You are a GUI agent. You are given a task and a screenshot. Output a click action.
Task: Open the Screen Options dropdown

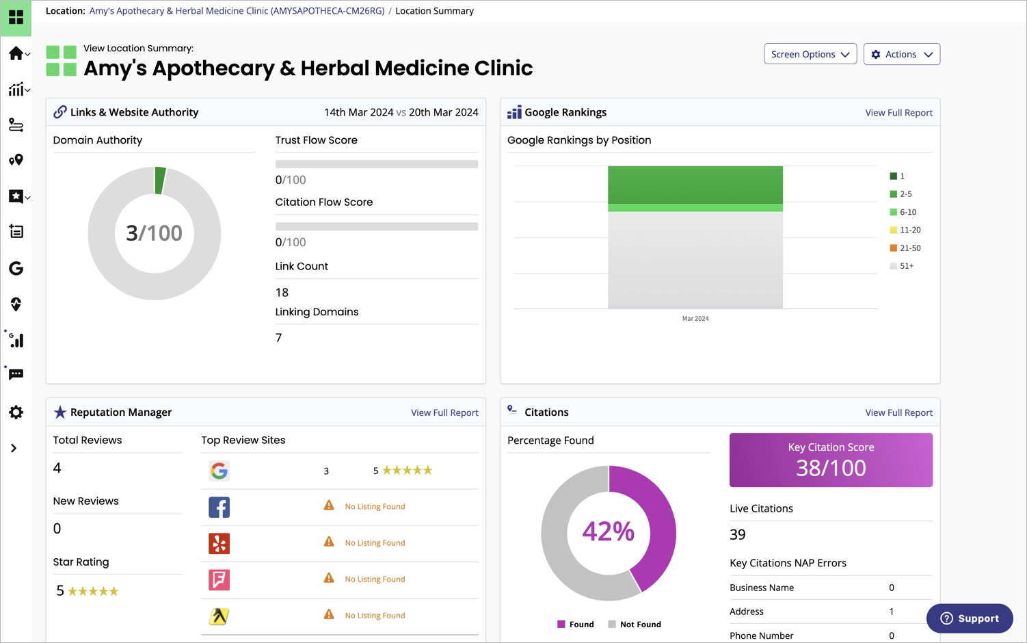(x=810, y=54)
